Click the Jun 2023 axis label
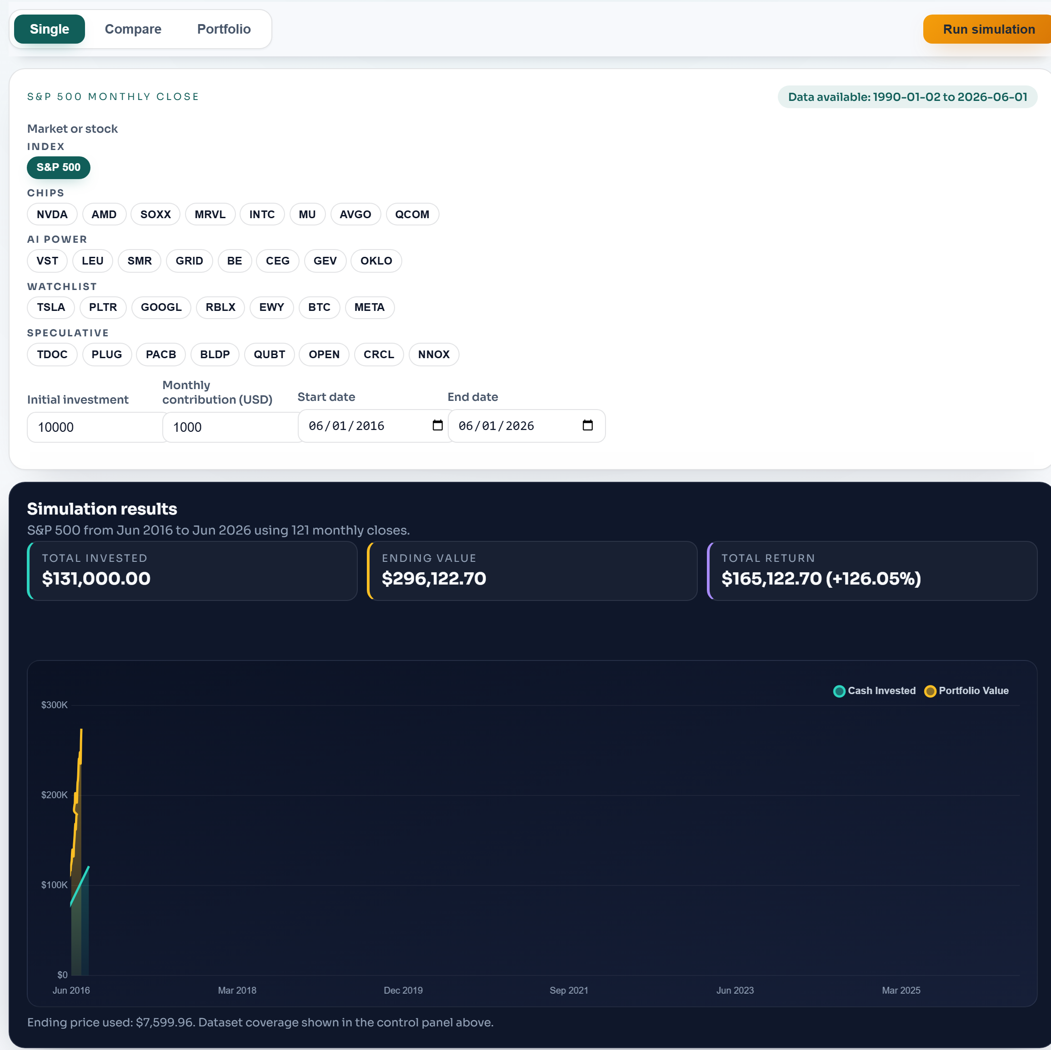The image size is (1051, 1050). coord(735,990)
